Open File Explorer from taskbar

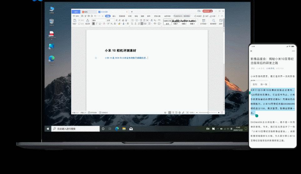[124, 129]
